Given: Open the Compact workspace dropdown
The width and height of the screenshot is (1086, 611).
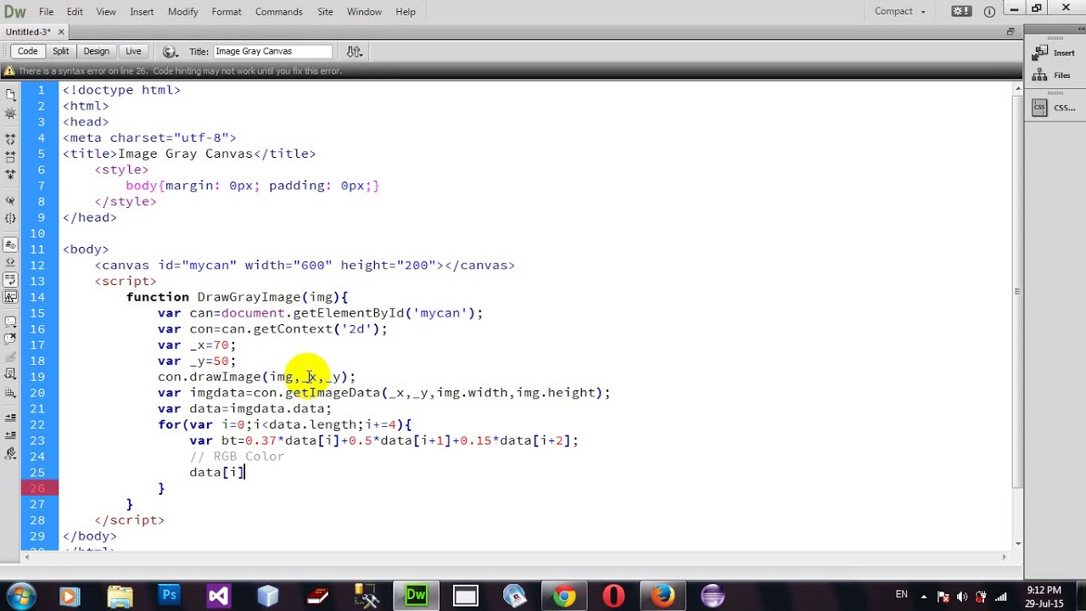Looking at the screenshot, I should point(900,11).
